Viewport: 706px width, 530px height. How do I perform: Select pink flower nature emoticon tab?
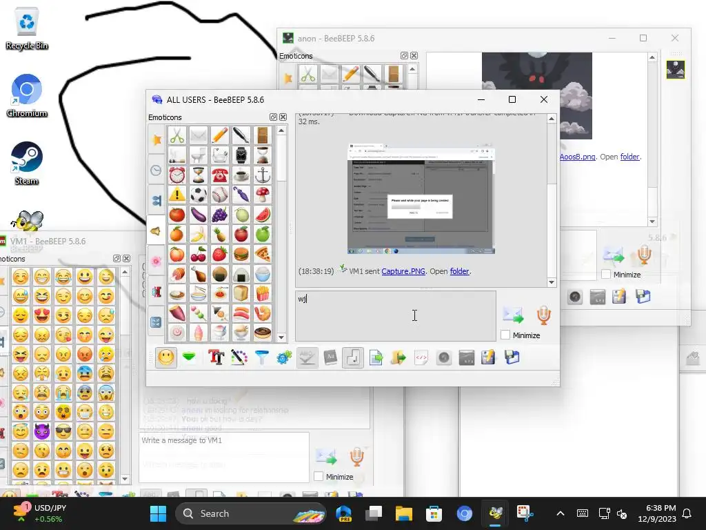[157, 262]
